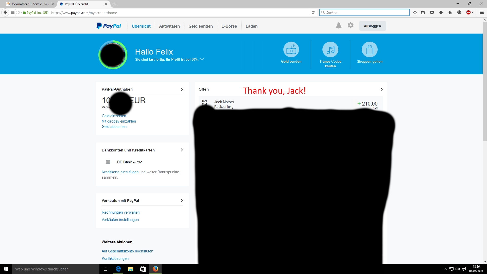
Task: Expand the profile completion chevron
Action: click(x=202, y=59)
